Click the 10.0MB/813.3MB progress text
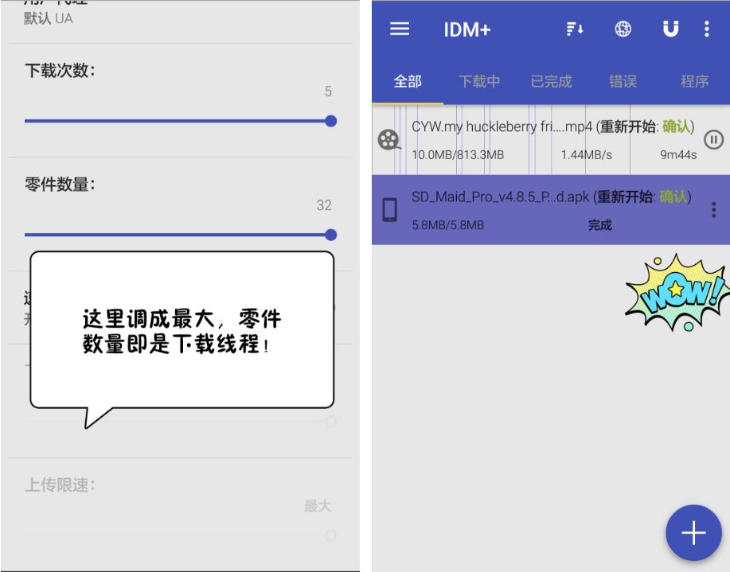 tap(458, 155)
